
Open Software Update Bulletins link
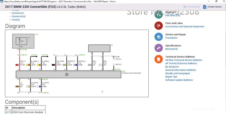(179, 80)
